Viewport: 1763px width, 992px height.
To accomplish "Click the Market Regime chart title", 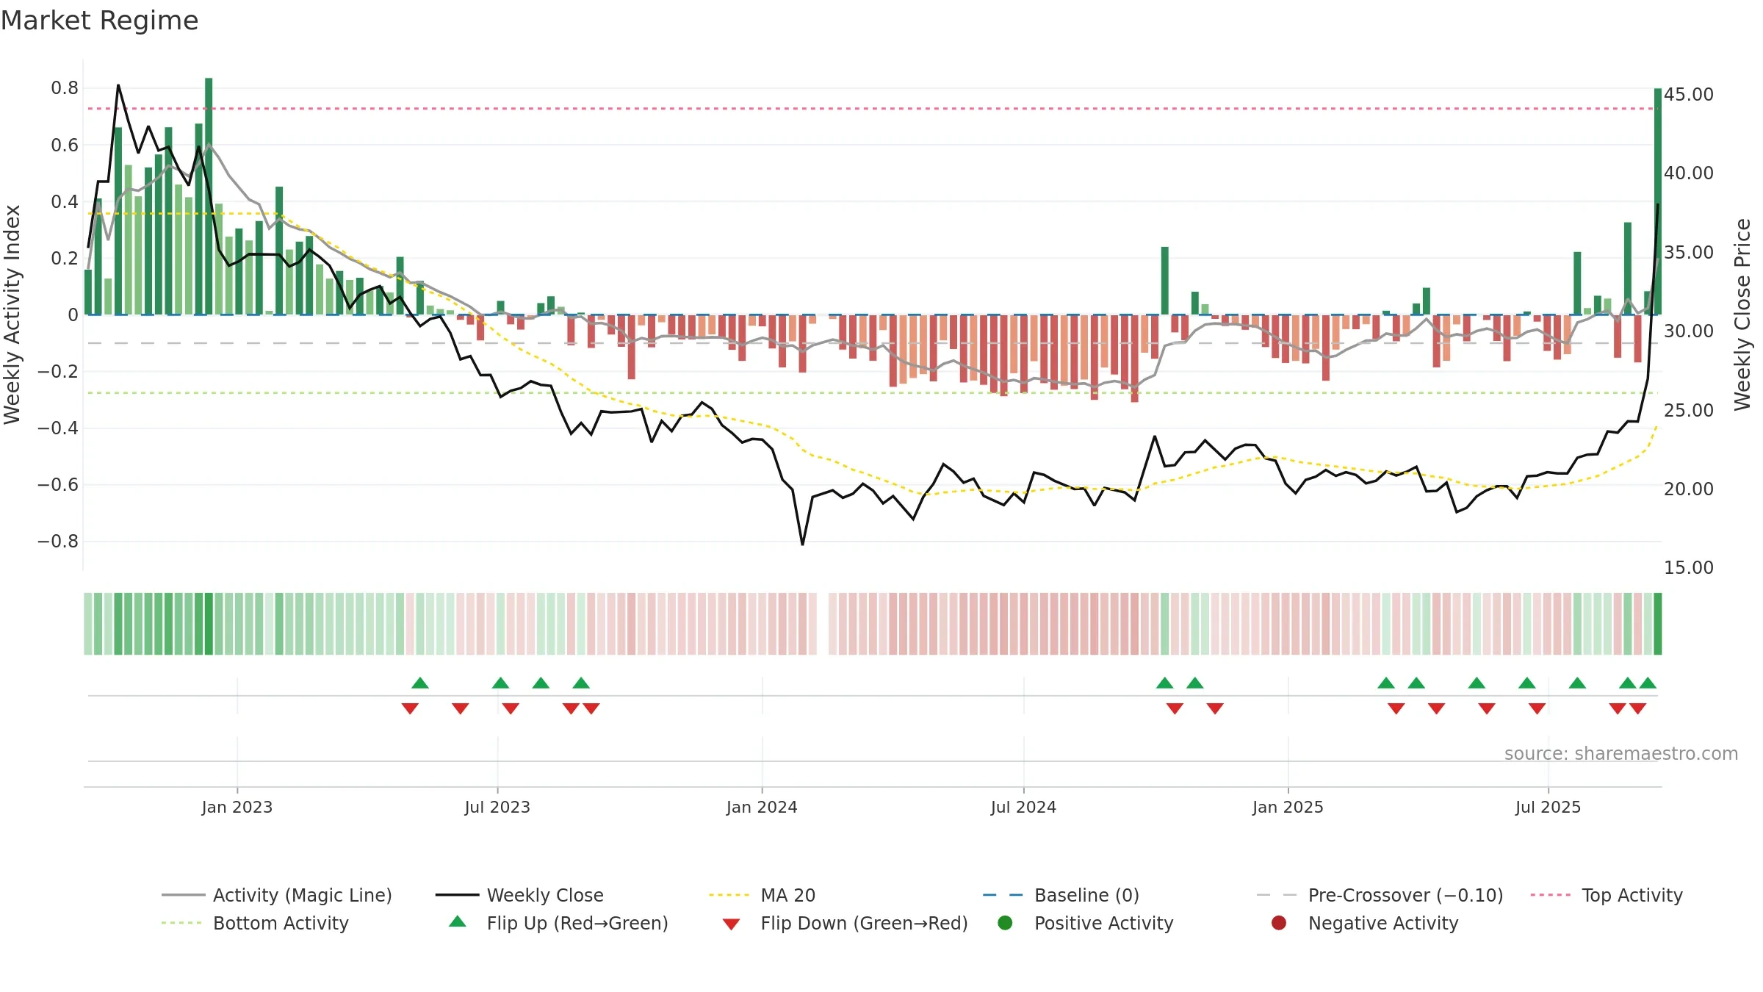I will tap(99, 21).
